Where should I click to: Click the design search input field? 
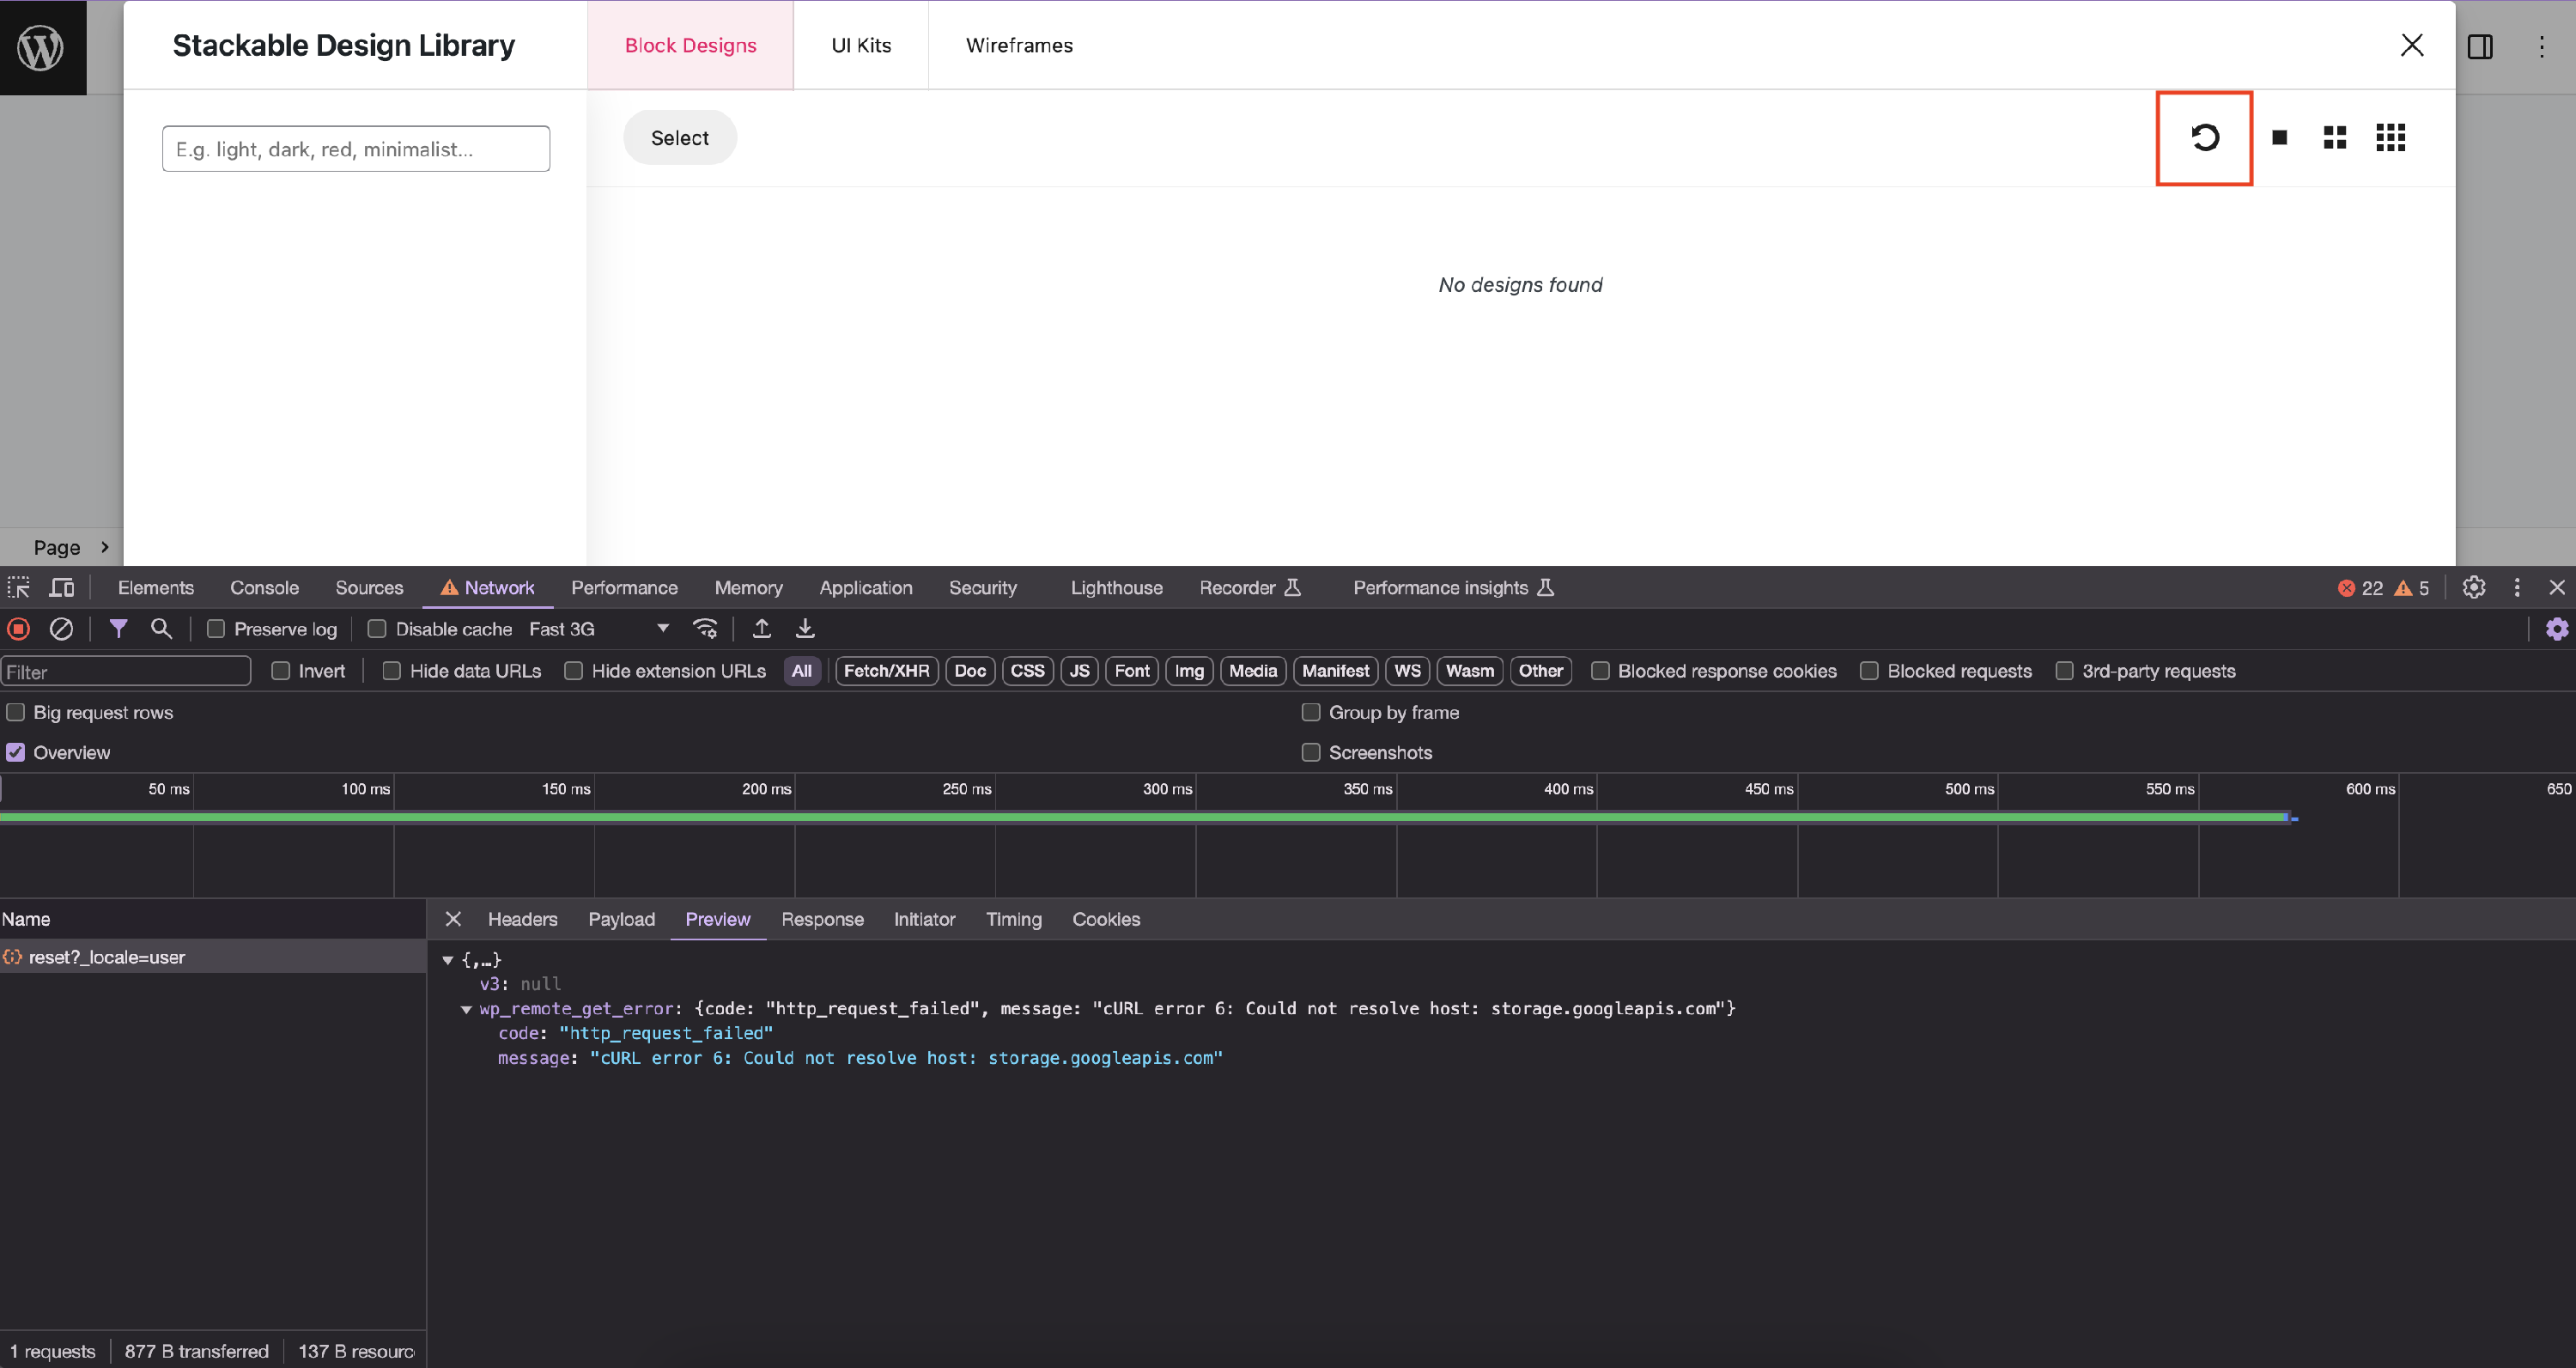coord(356,149)
